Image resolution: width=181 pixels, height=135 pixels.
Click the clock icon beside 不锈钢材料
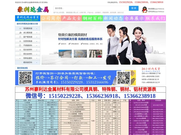point(20,45)
